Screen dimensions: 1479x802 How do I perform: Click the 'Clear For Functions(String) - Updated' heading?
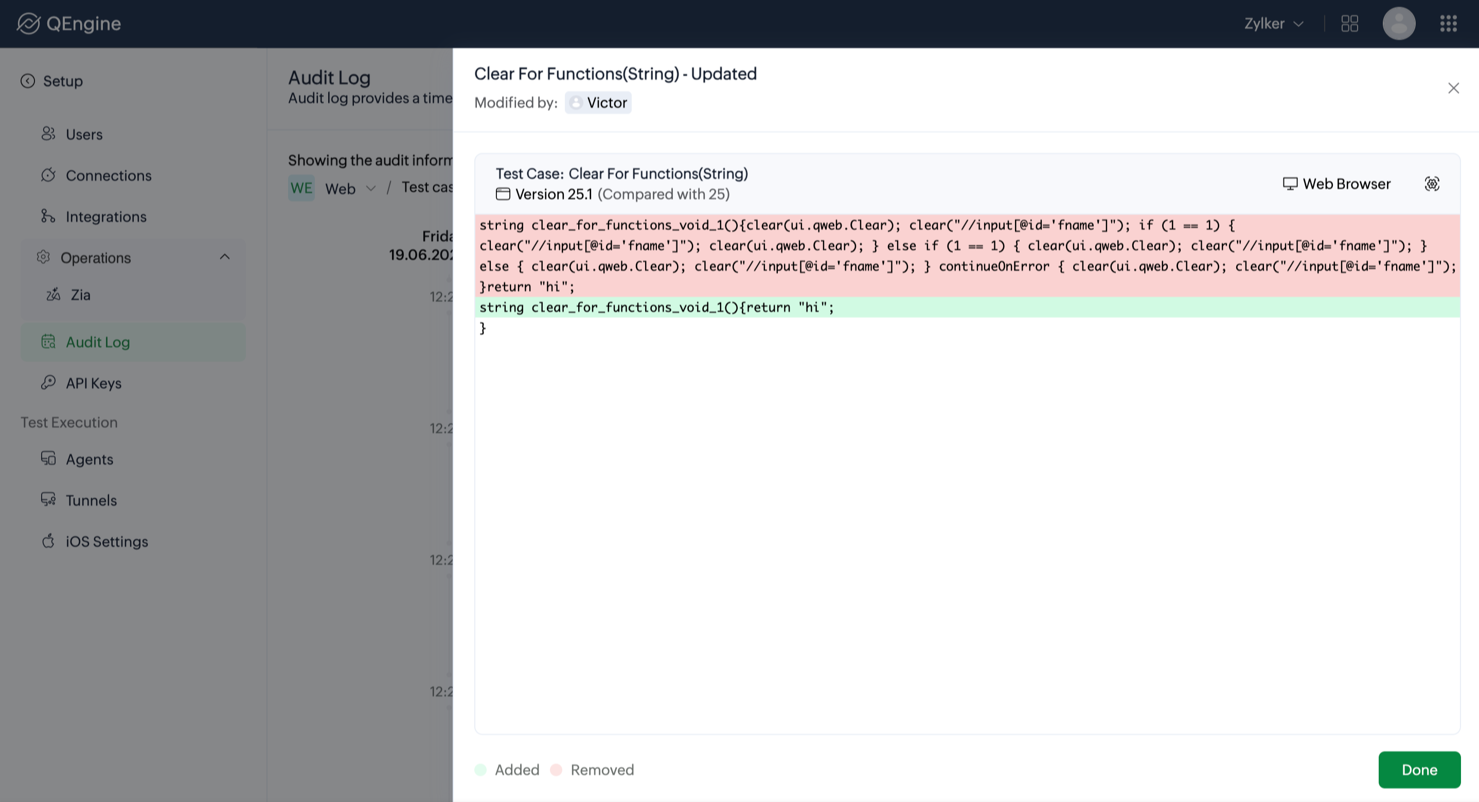click(615, 74)
